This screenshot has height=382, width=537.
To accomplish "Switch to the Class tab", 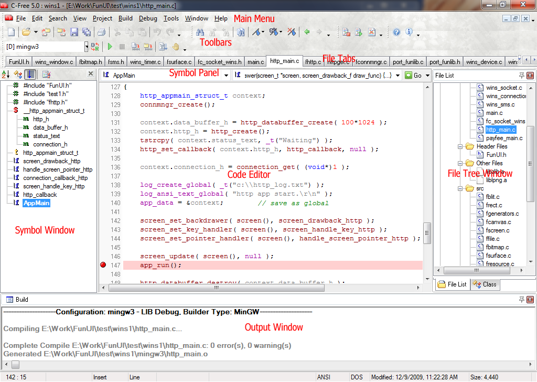I will [485, 284].
